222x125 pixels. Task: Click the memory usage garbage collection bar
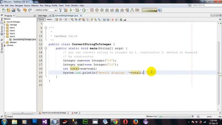tap(150, 10)
